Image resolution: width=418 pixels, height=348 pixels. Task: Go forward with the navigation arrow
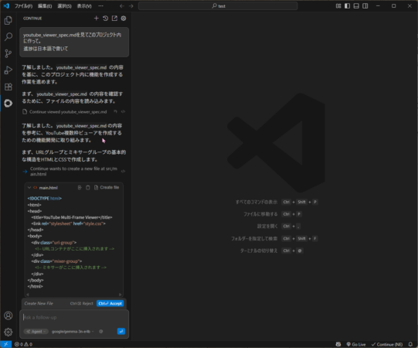click(131, 6)
